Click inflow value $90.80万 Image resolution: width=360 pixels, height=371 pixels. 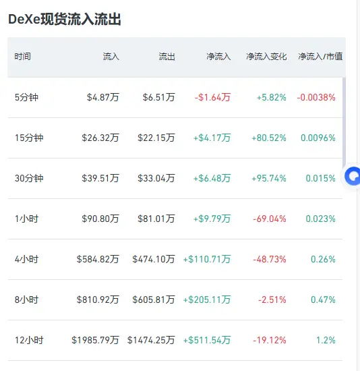[100, 219]
